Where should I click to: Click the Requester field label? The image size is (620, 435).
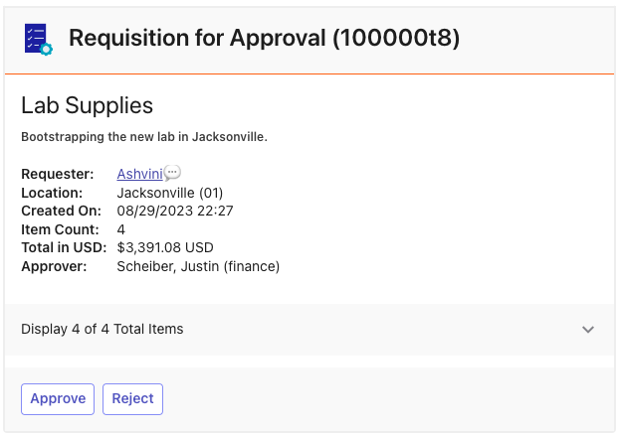tap(58, 174)
